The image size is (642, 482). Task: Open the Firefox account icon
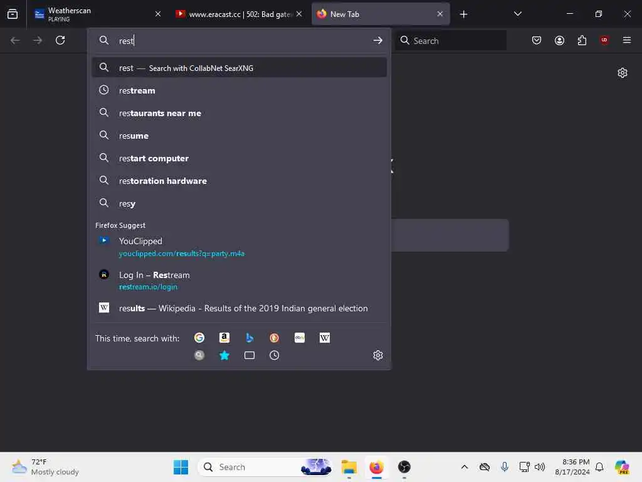(559, 40)
